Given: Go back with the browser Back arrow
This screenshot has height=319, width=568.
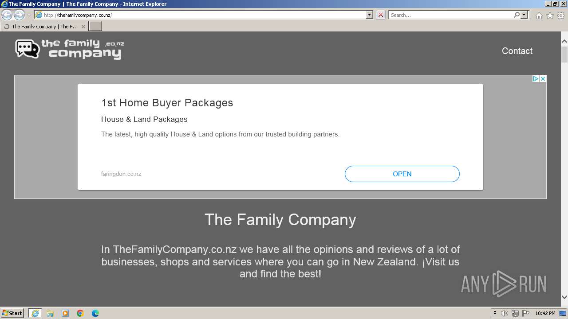Looking at the screenshot, I should (x=7, y=15).
